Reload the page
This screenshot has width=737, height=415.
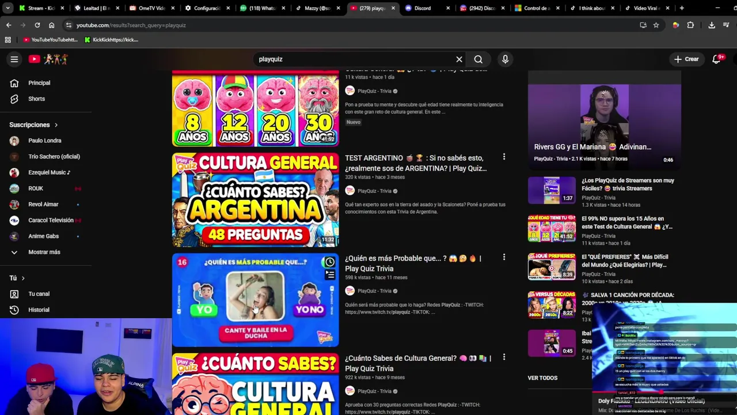tap(37, 25)
